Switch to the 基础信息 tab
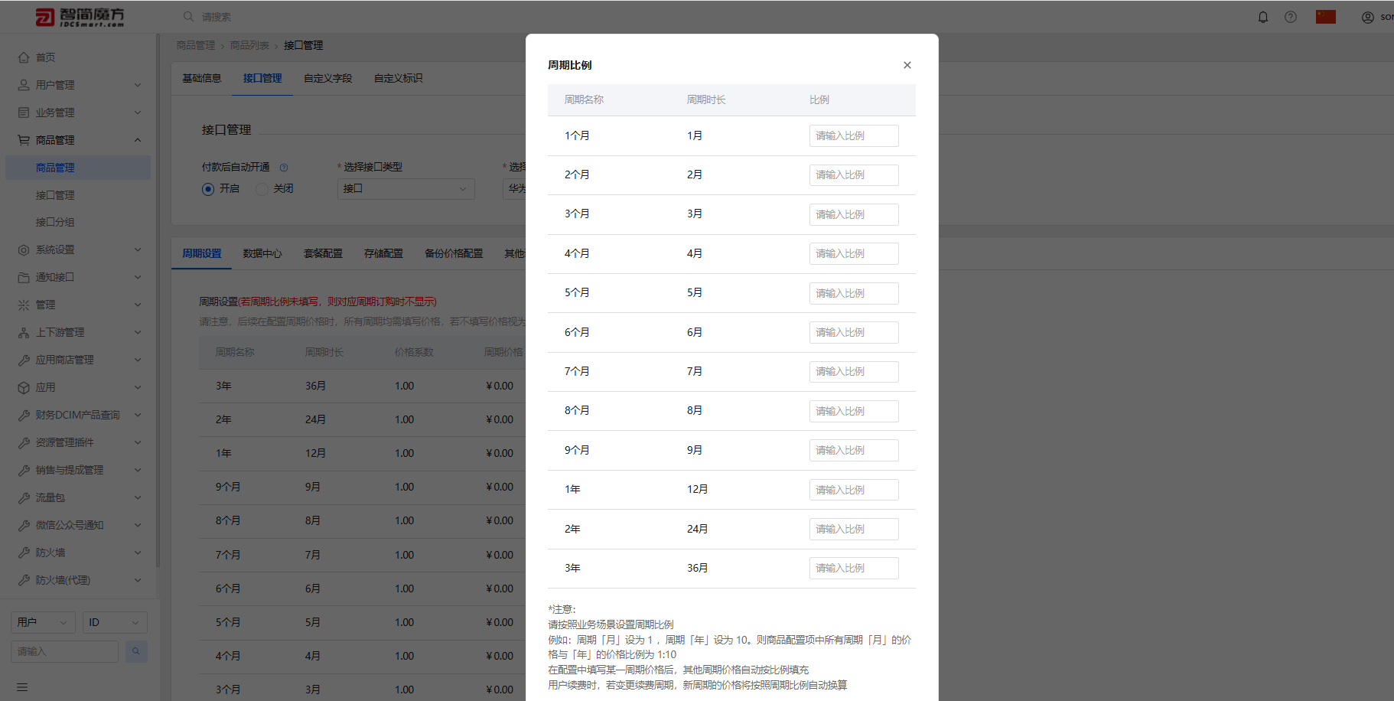The height and width of the screenshot is (701, 1394). click(x=202, y=78)
